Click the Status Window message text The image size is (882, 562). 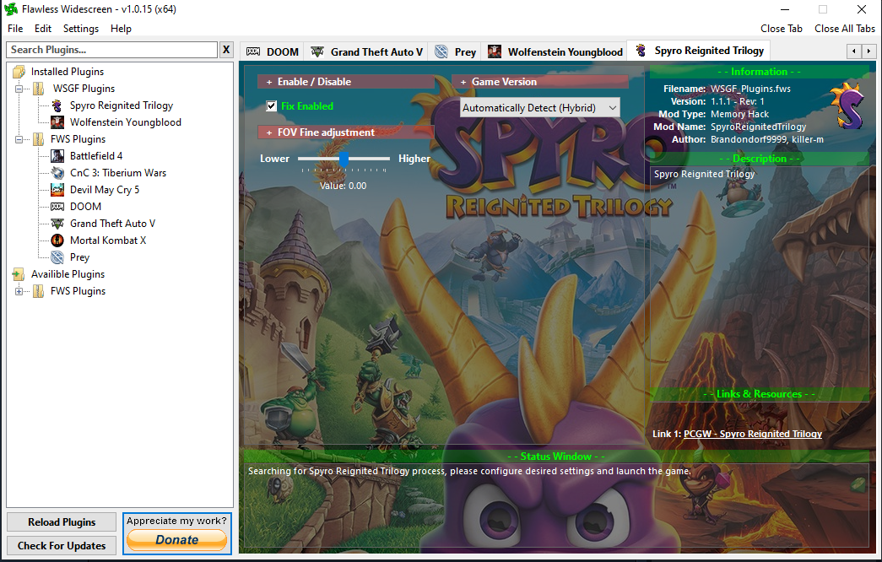pos(469,471)
